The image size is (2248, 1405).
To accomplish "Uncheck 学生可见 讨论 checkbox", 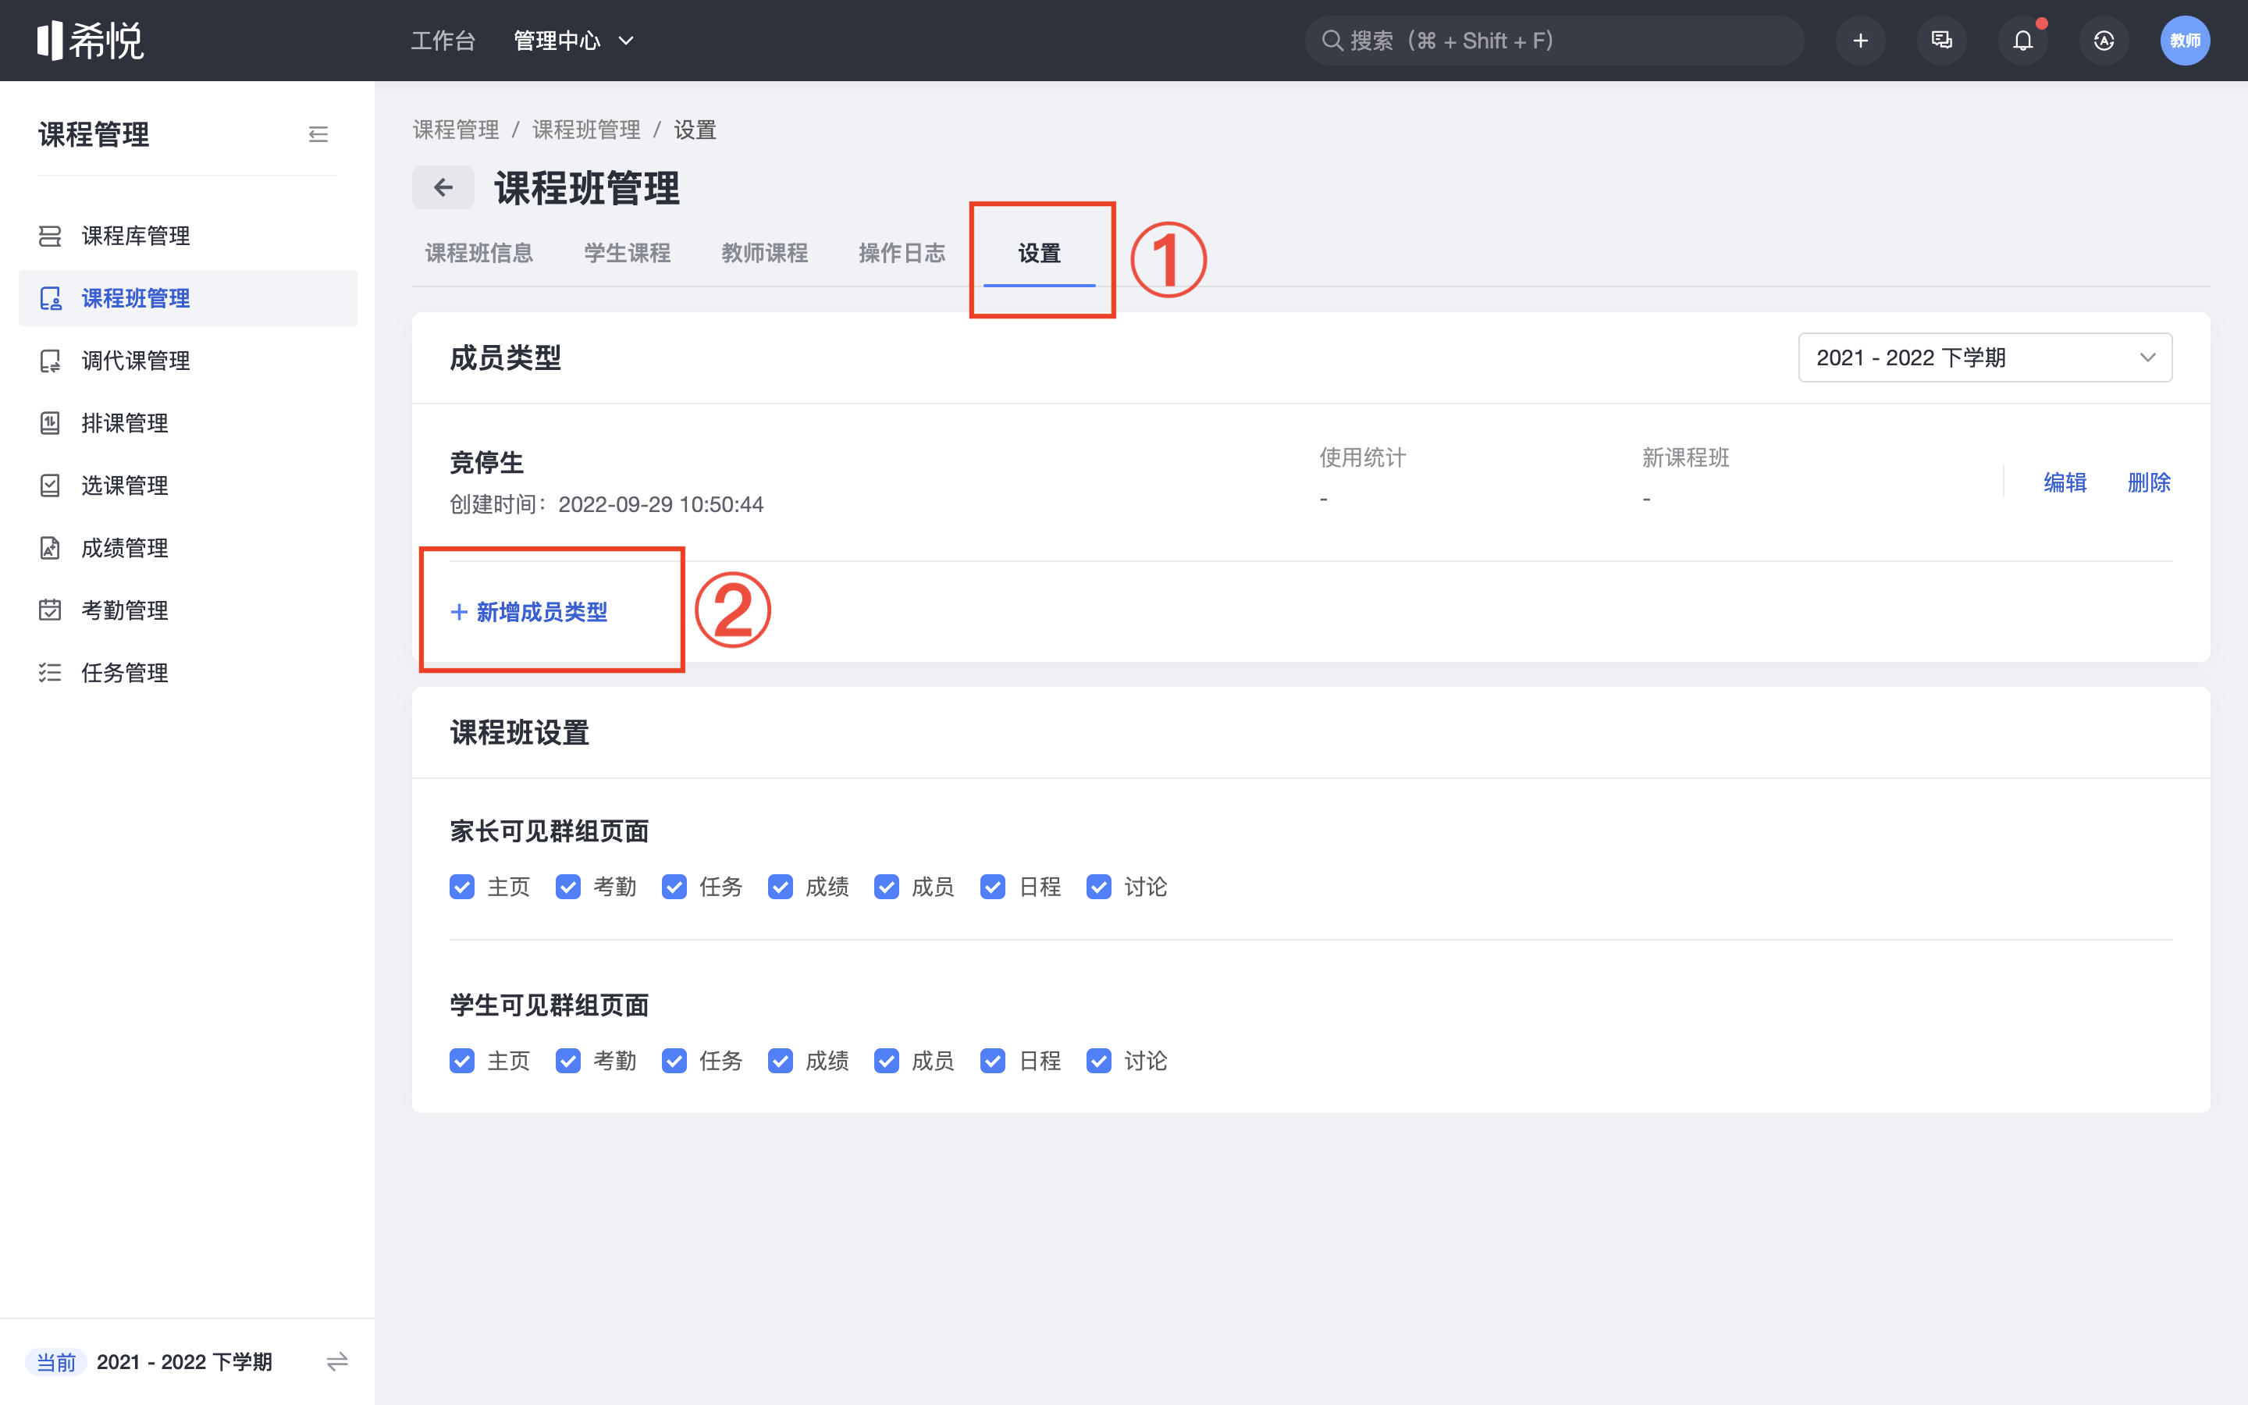I will click(x=1099, y=1062).
